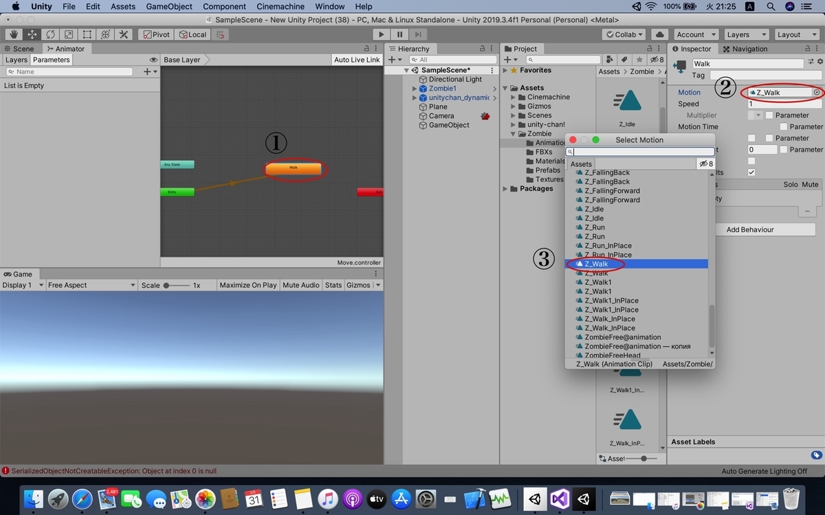Select the Rotate tool
The height and width of the screenshot is (515, 825).
pyautogui.click(x=50, y=34)
